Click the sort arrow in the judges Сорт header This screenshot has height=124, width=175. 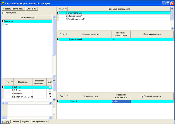(67, 96)
